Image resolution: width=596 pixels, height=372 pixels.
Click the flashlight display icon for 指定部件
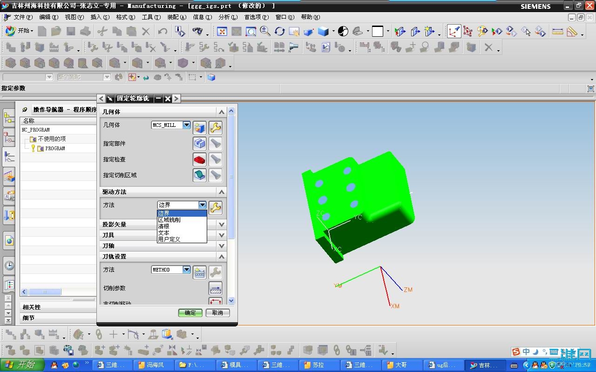click(x=215, y=144)
